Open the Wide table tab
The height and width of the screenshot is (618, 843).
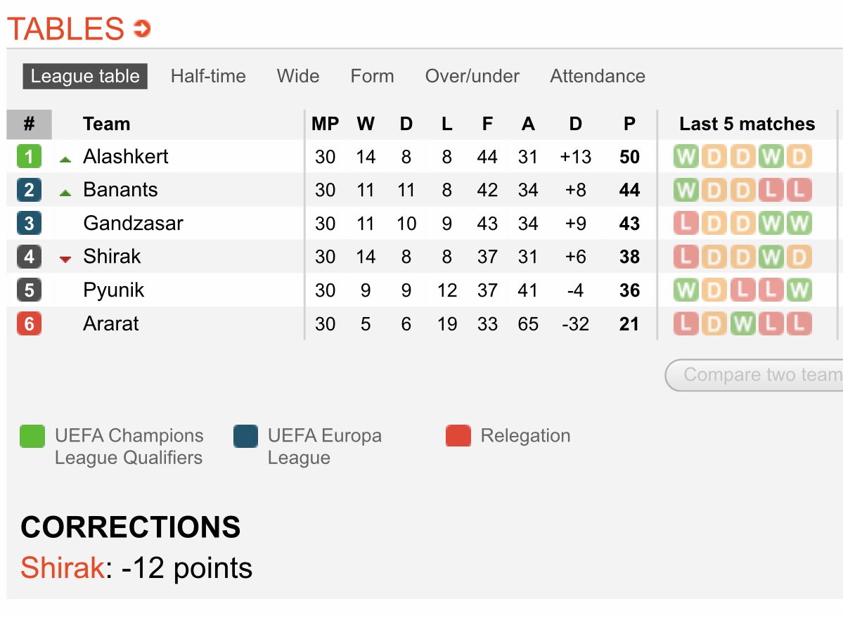[298, 76]
